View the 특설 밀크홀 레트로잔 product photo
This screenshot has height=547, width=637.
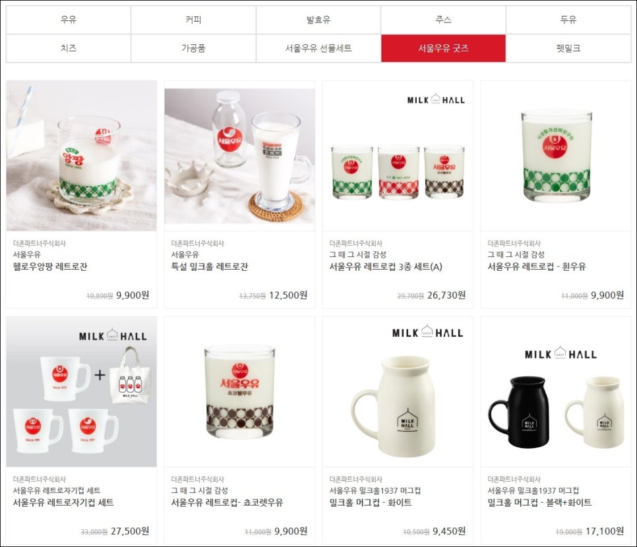coord(239,156)
